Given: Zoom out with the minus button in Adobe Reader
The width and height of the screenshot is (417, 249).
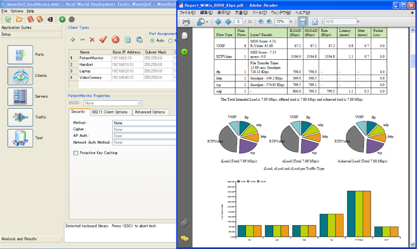Looking at the screenshot, I should coord(261,21).
